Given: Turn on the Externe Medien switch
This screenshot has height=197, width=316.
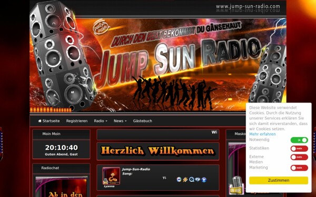Looking at the screenshot, I should click(299, 157).
